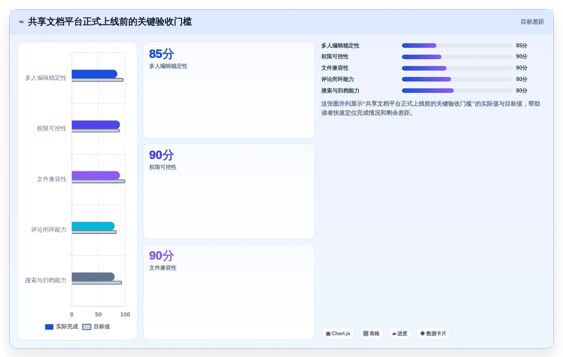Click indigo actual bar for 权限可控性
563x357 pixels.
[x=96, y=125]
